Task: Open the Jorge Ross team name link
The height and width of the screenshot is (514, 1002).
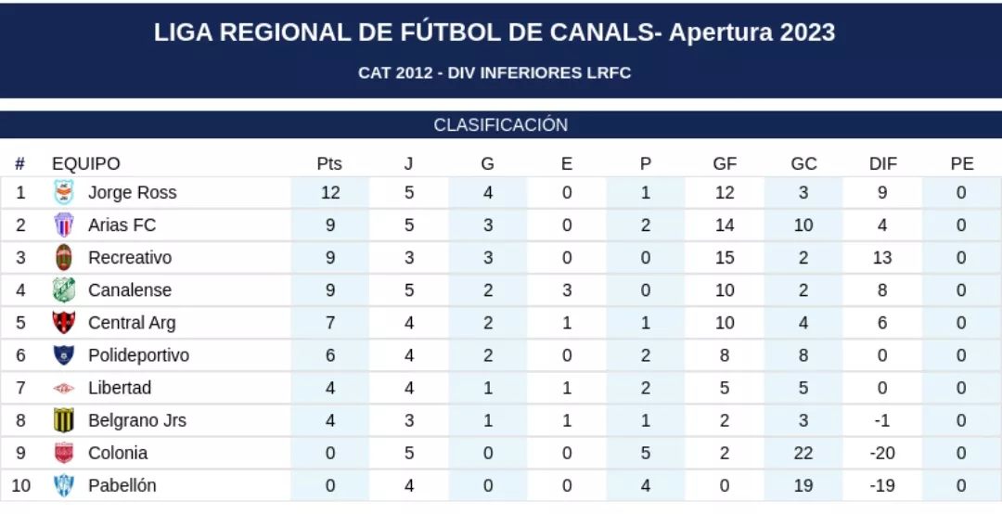Action: coord(132,193)
